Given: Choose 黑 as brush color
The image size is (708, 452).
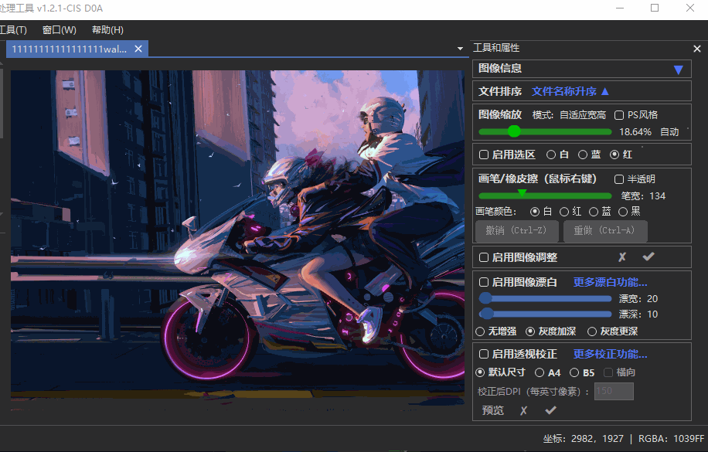Looking at the screenshot, I should pos(623,212).
